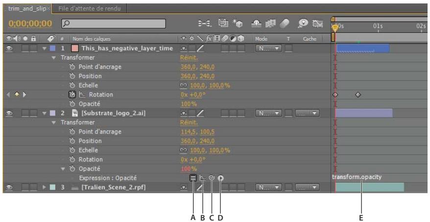Click the Echelle stopwatch of Substrate_logo_2.ai
This screenshot has width=430, height=222.
pos(72,150)
